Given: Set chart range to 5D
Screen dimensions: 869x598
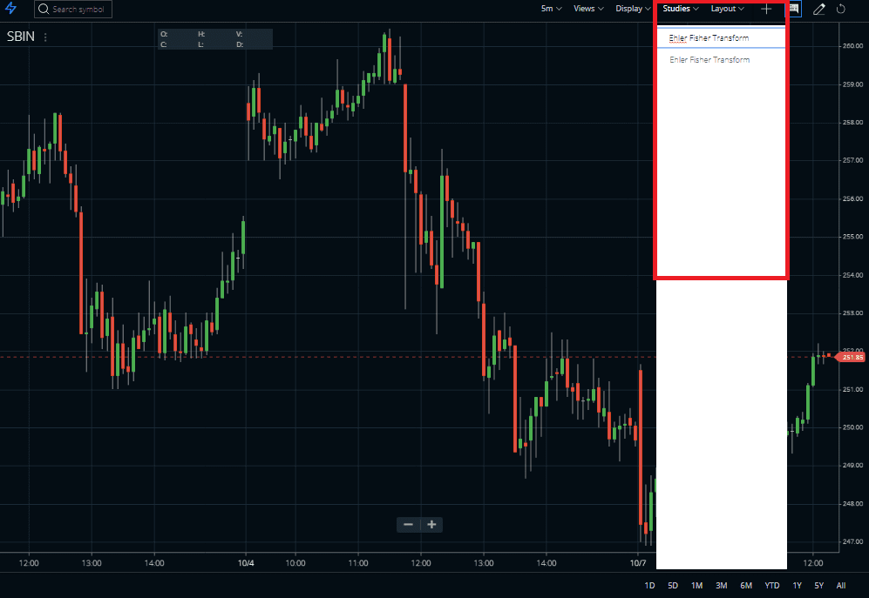Looking at the screenshot, I should tap(673, 585).
